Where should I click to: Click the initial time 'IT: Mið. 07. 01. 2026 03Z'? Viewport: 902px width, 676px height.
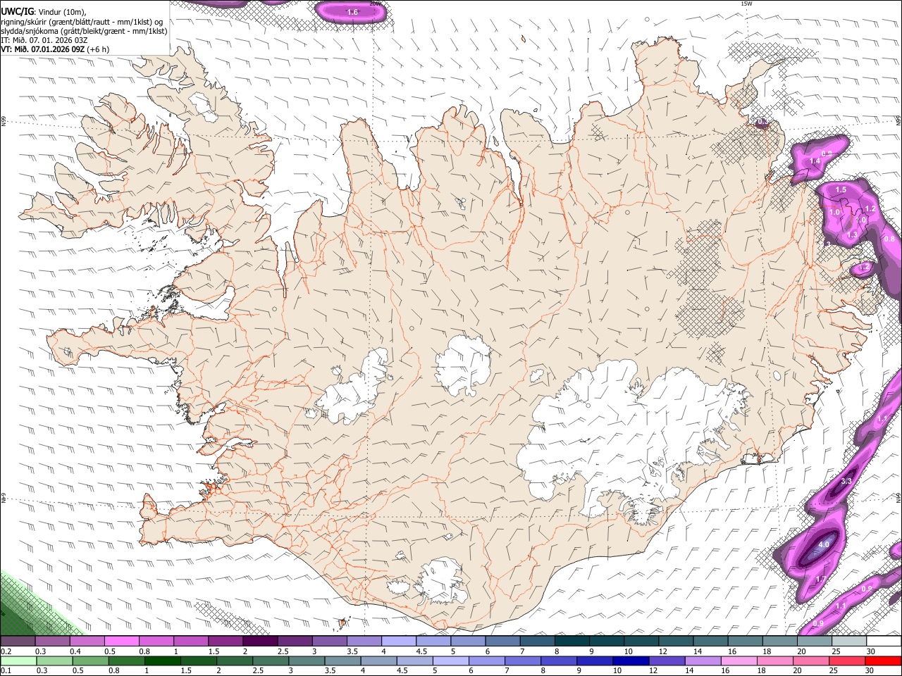[44, 40]
